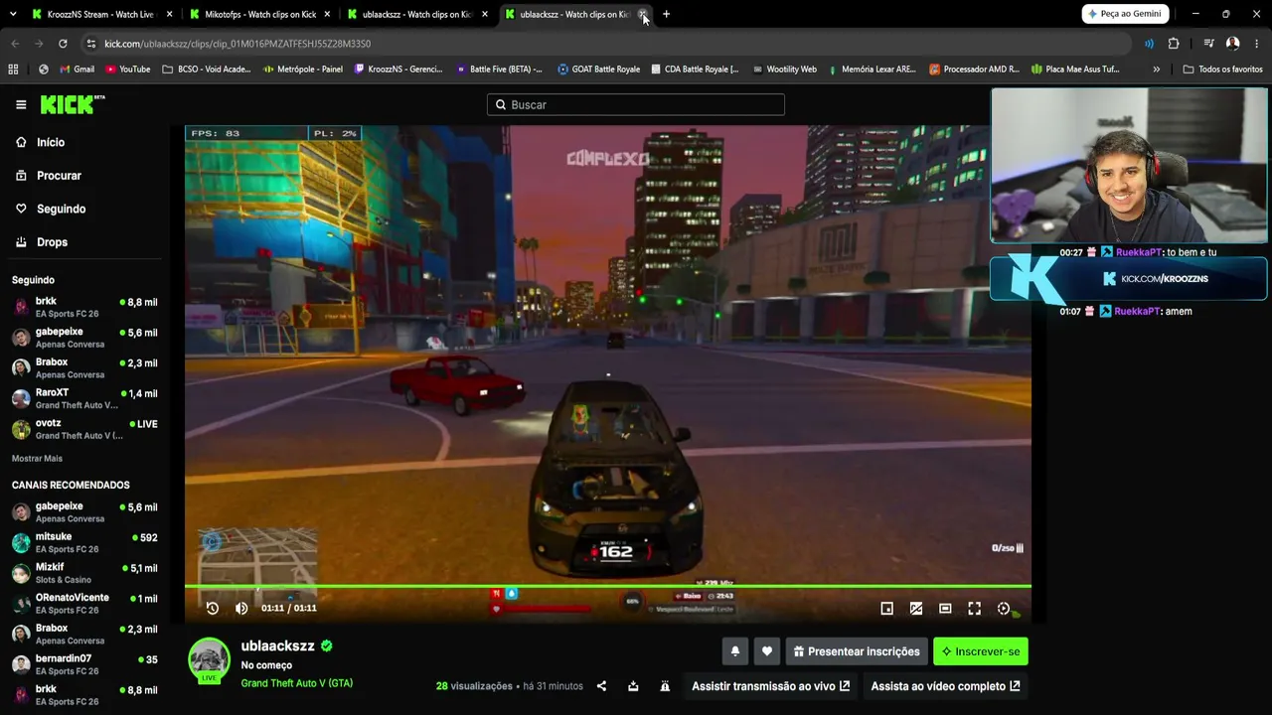Open the CDA Battle Royale bookmark folder
Image resolution: width=1272 pixels, height=715 pixels.
[695, 70]
